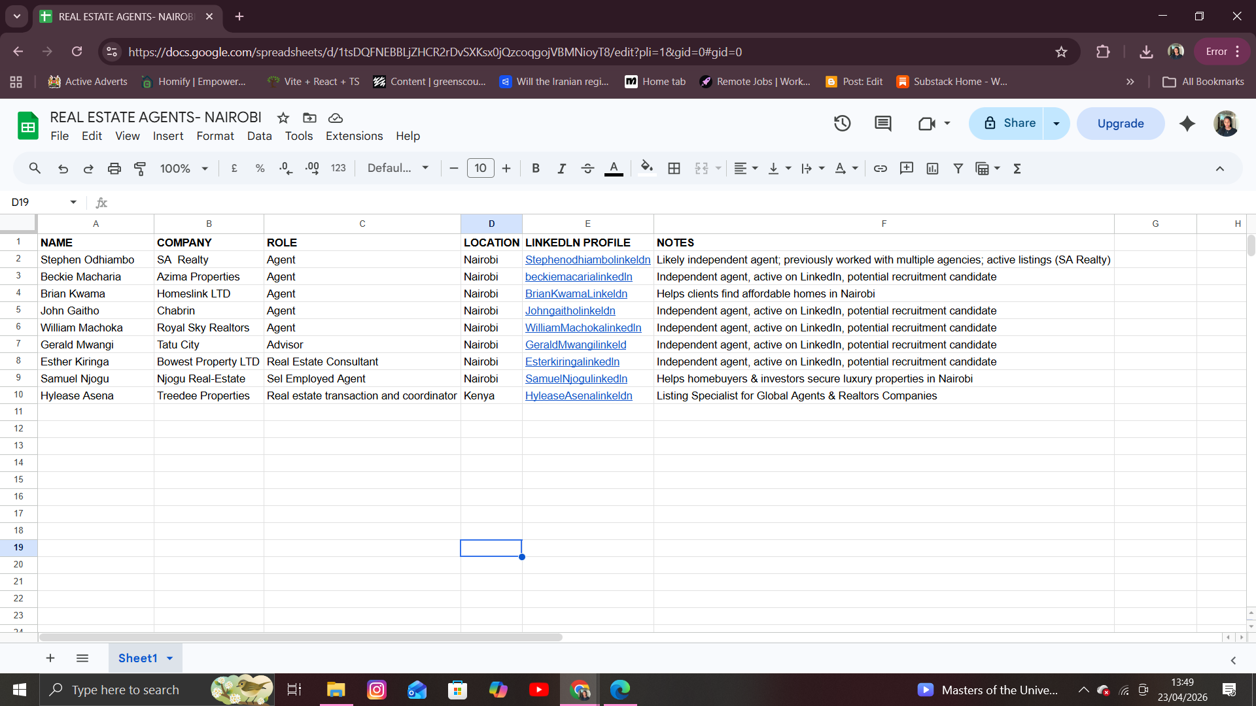
Task: Click the font size field showing 10
Action: pos(481,169)
